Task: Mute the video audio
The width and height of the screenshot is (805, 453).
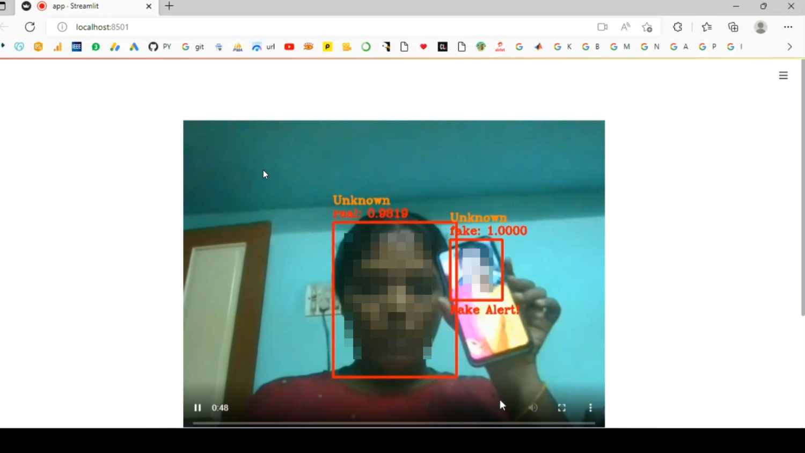Action: (533, 407)
